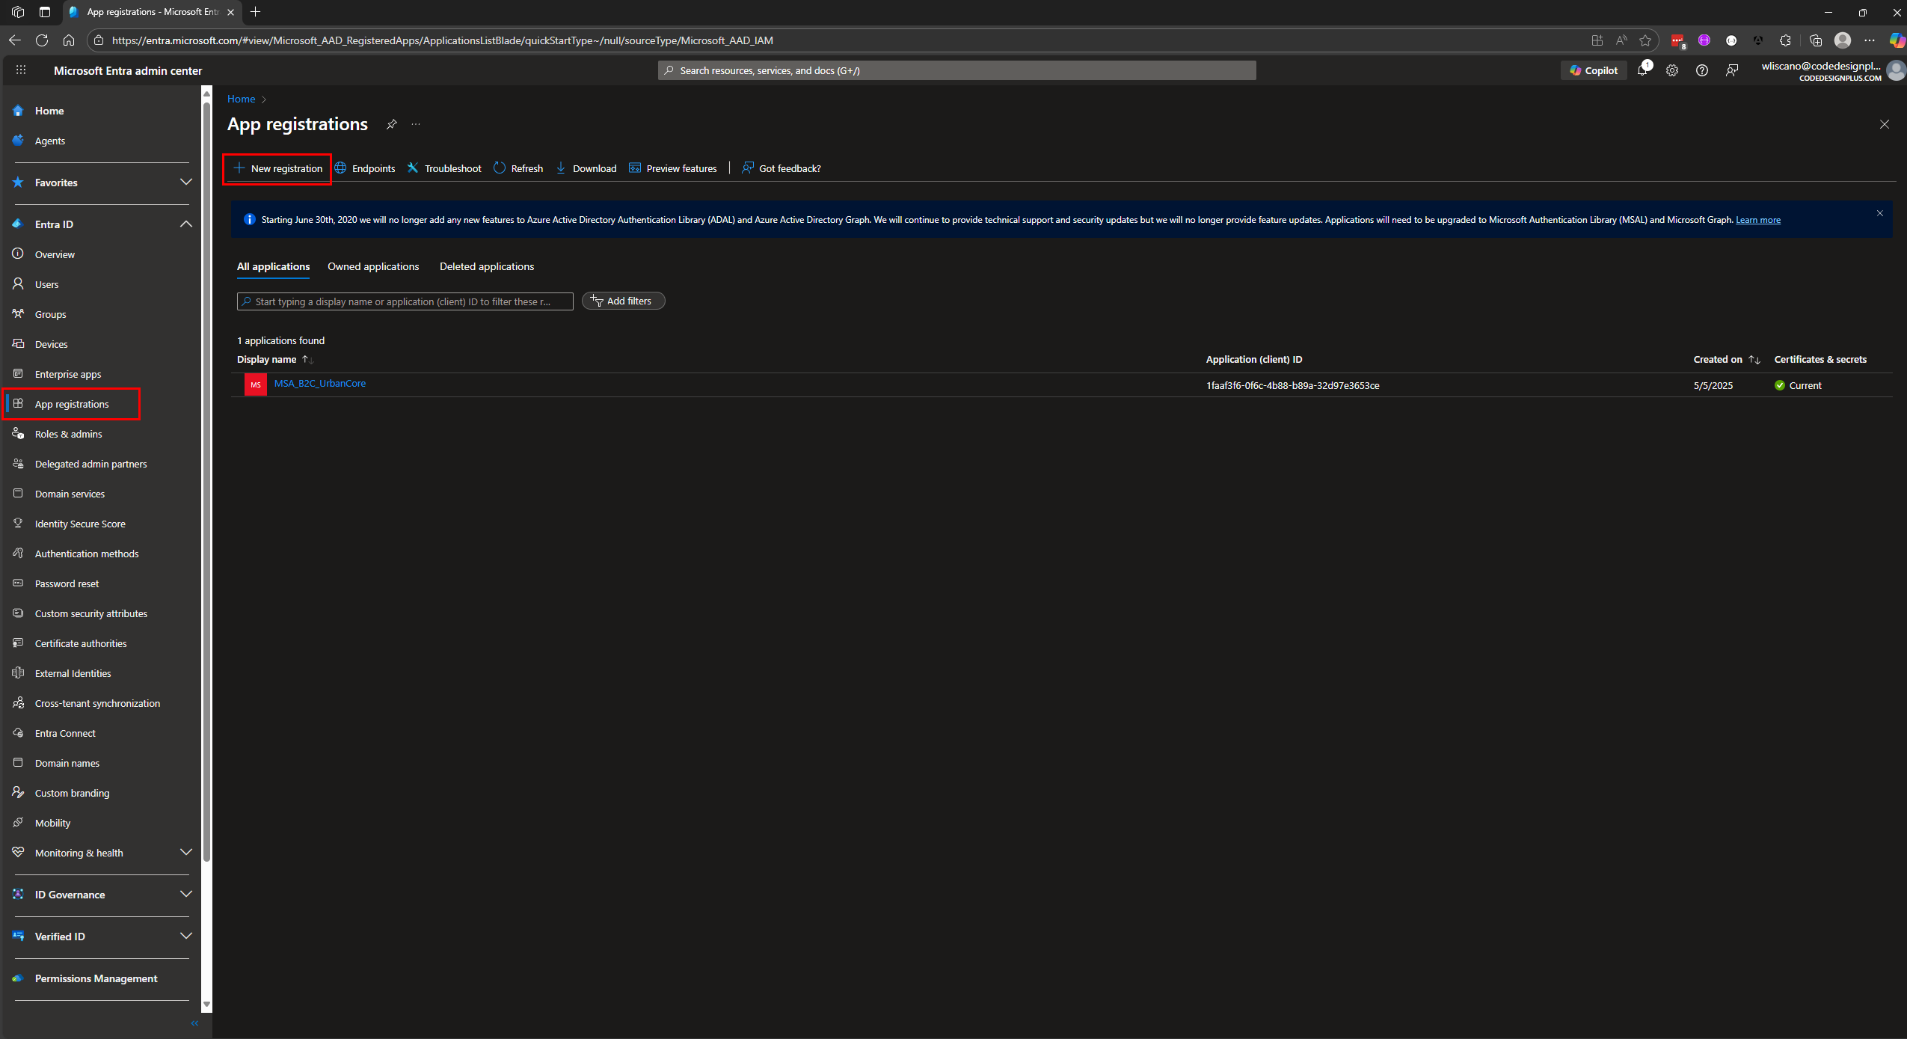Select App registrations in the sidebar

pyautogui.click(x=72, y=404)
